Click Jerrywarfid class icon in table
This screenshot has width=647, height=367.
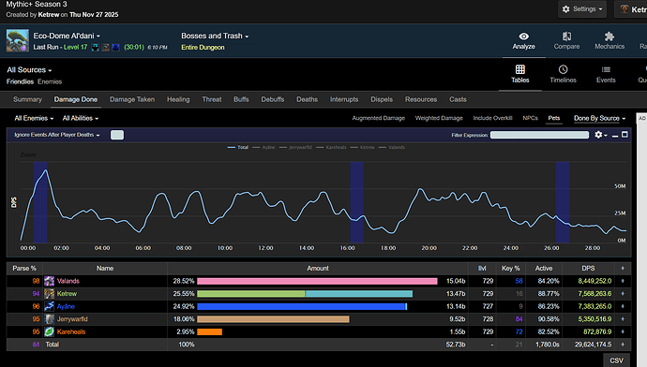tap(49, 319)
